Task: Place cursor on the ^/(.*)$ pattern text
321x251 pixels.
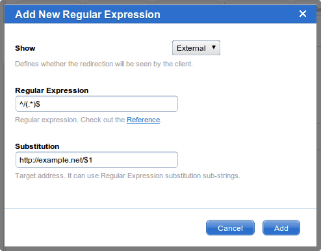Action: (x=30, y=104)
